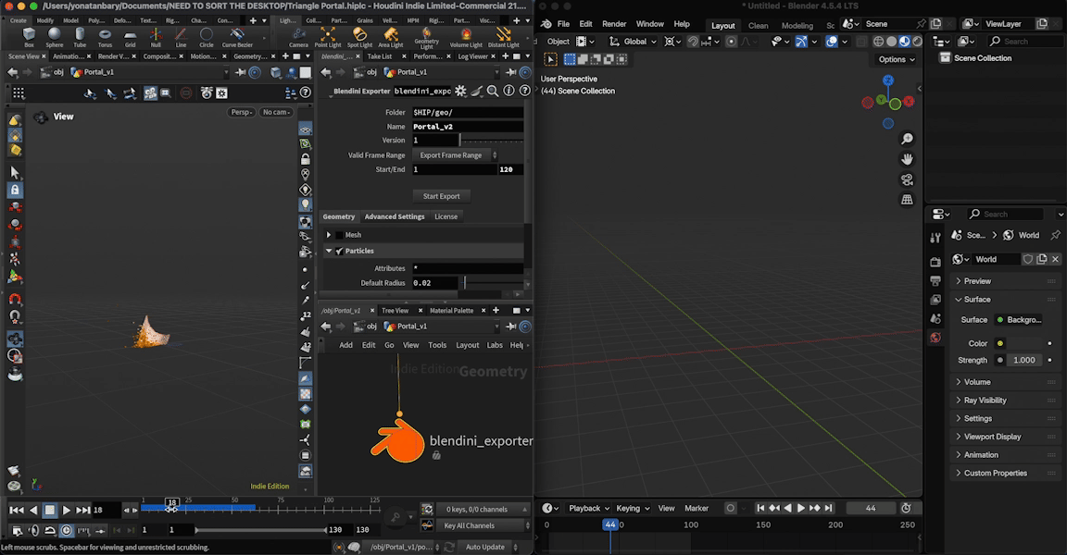This screenshot has width=1067, height=555.
Task: Open the Marker menu in Blender timeline
Action: pyautogui.click(x=697, y=508)
